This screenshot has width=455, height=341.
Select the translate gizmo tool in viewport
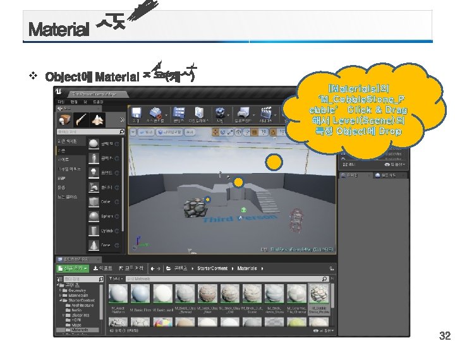215,132
